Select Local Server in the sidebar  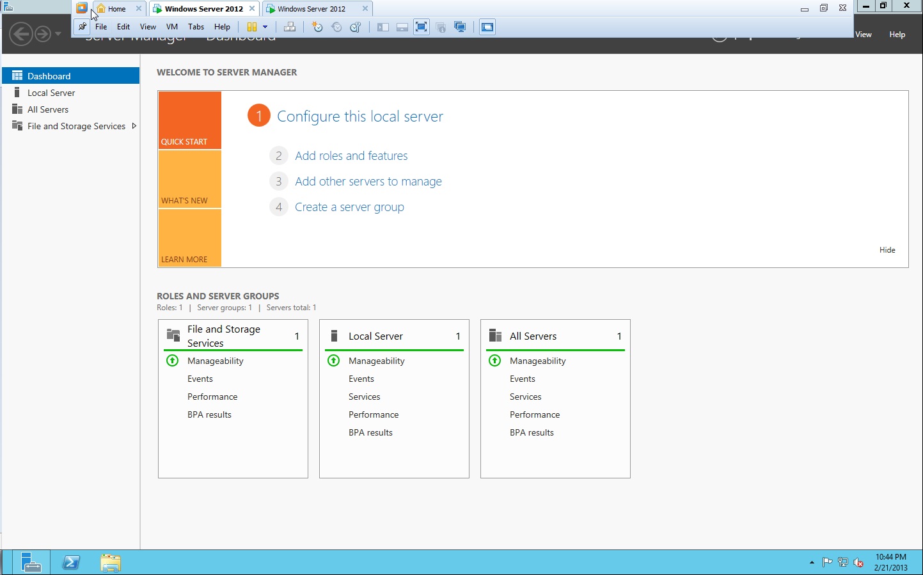click(x=51, y=93)
